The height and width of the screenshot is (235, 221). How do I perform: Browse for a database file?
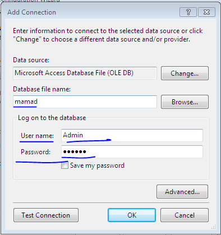(x=185, y=102)
